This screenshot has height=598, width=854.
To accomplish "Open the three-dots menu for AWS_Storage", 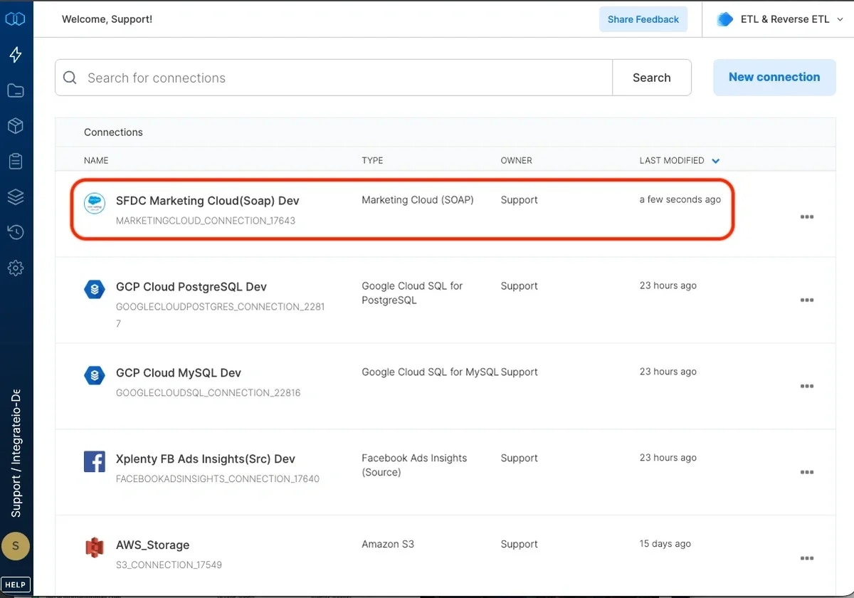I will click(806, 559).
